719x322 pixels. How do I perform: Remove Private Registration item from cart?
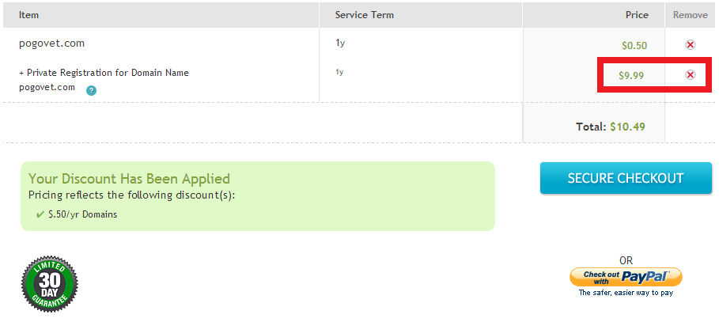pos(690,75)
